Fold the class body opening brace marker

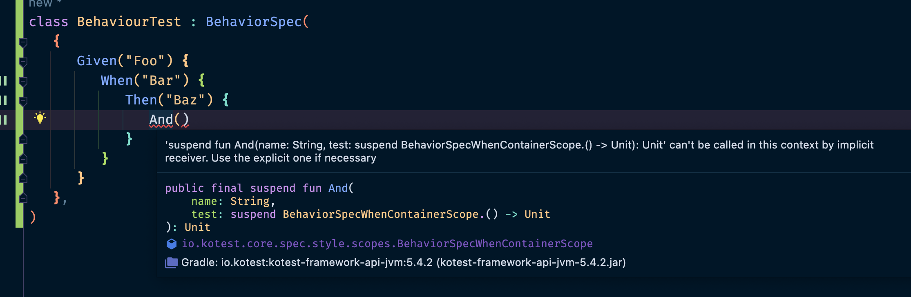(23, 42)
